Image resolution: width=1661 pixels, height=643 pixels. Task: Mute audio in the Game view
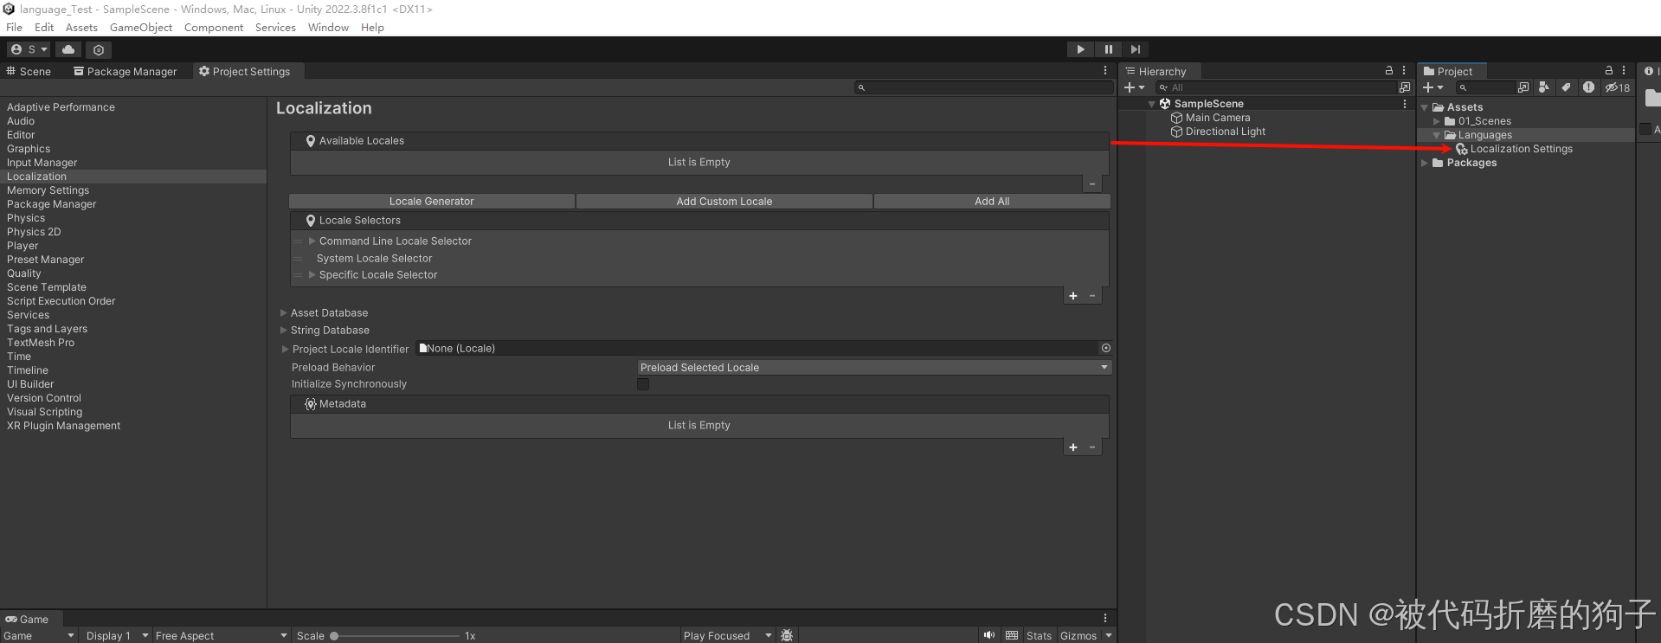(x=989, y=636)
